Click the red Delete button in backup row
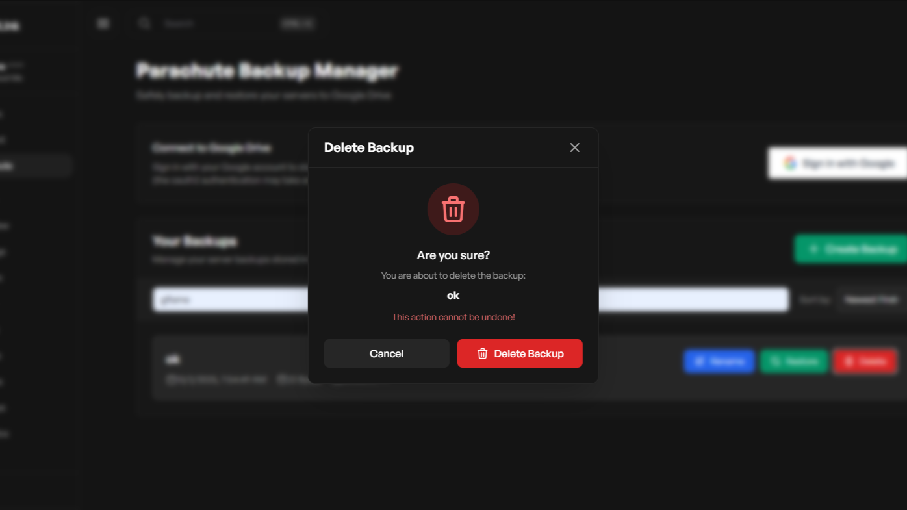Image resolution: width=907 pixels, height=510 pixels. point(865,361)
